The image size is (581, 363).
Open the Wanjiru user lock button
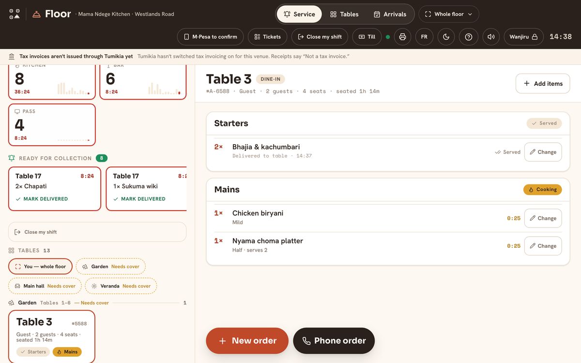click(x=523, y=37)
